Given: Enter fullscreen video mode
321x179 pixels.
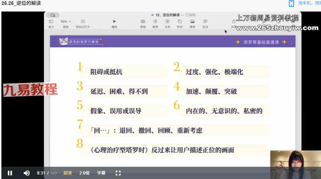Looking at the screenshot, I should pyautogui.click(x=118, y=173).
